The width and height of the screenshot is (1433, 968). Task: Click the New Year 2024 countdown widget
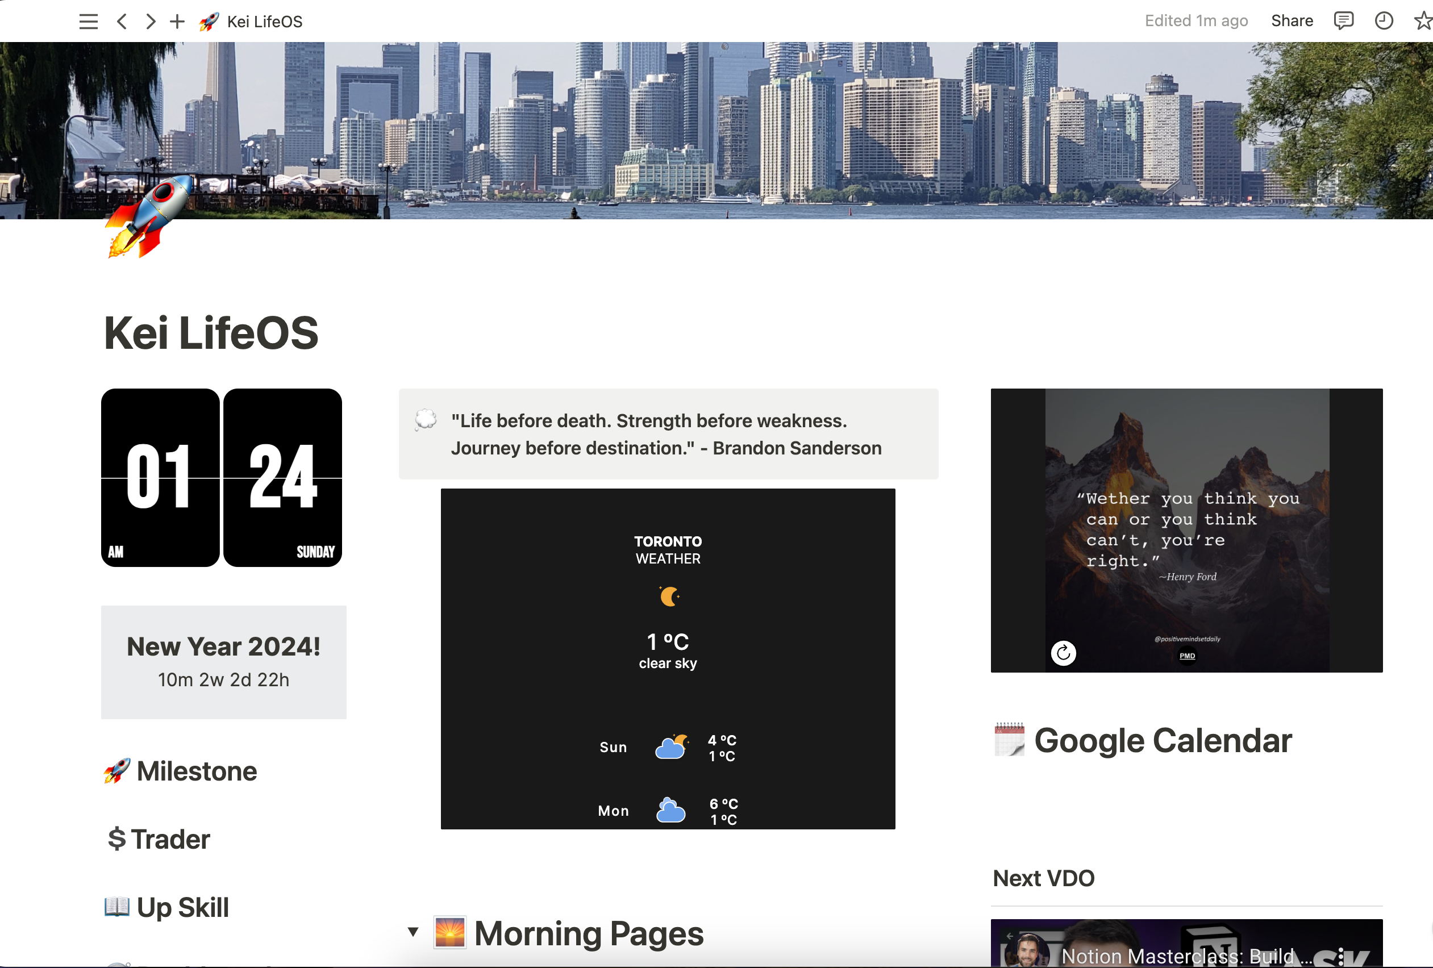pyautogui.click(x=224, y=662)
